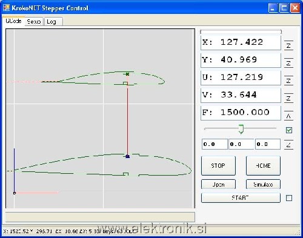The width and height of the screenshot is (303, 238).
Task: Click the small button next to F feedrate
Action: [x=288, y=116]
